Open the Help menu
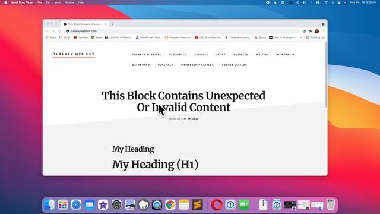This screenshot has height=214, width=380. click(81, 2)
